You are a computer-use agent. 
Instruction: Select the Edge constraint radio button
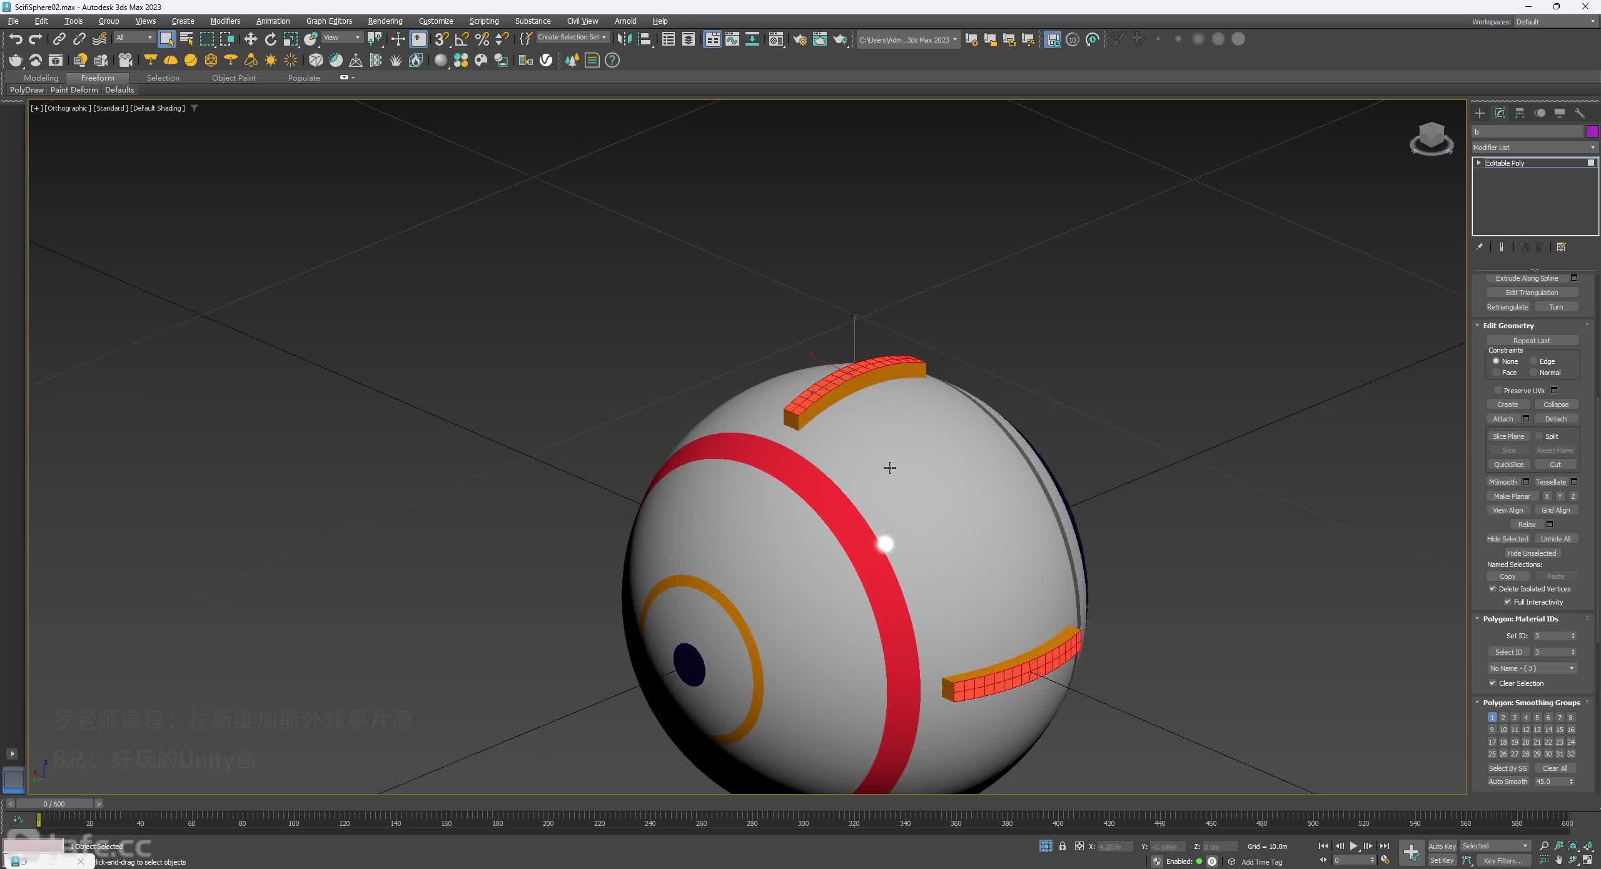click(1533, 361)
